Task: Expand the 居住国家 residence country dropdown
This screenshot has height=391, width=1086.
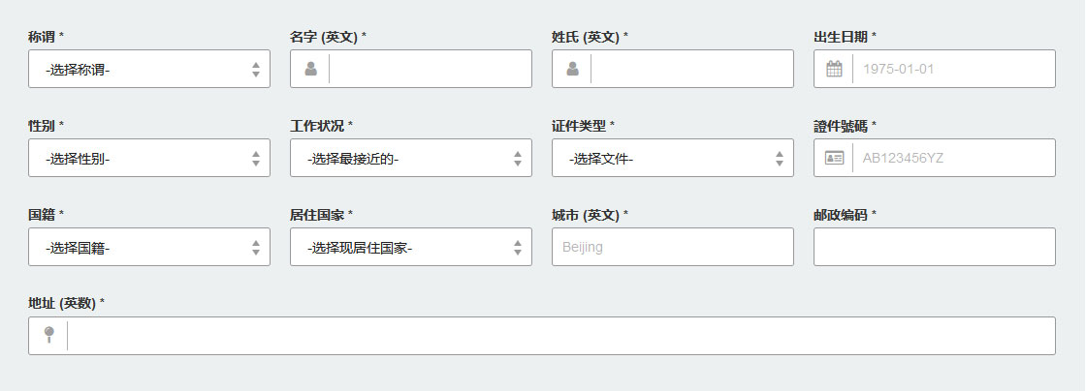Action: tap(411, 247)
